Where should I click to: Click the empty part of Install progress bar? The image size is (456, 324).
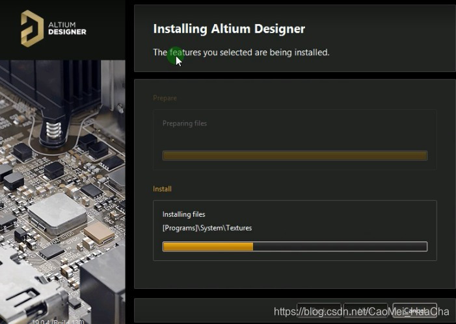coord(338,247)
